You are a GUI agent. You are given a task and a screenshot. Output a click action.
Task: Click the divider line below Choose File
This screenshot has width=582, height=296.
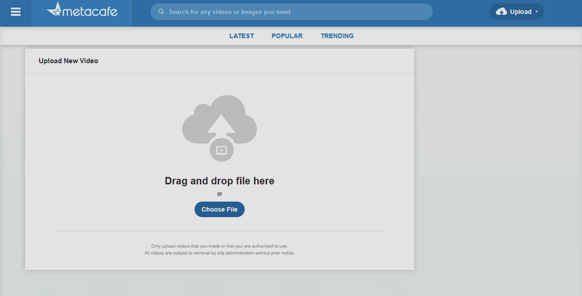(219, 231)
